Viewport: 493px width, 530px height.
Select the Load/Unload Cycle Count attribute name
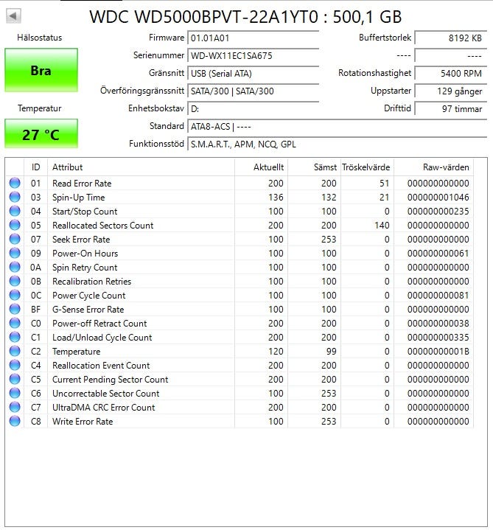(x=102, y=338)
